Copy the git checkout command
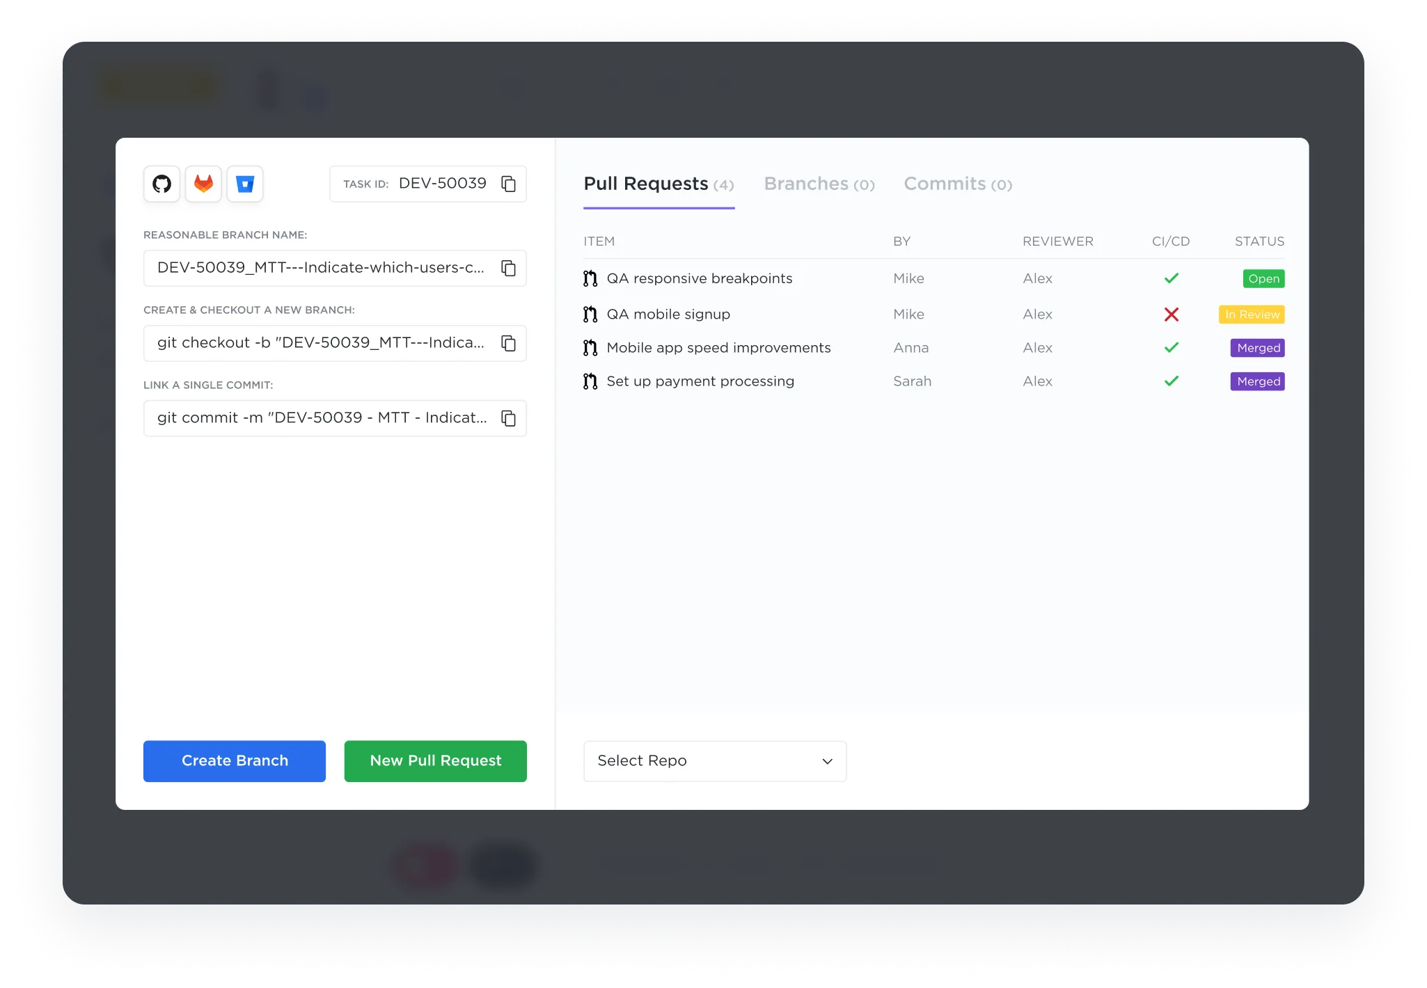The image size is (1427, 988). coord(509,343)
